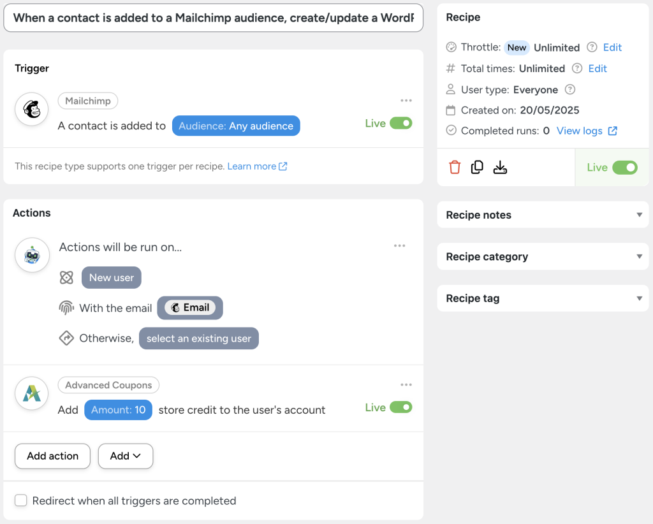Viewport: 653px width, 524px height.
Task: Open the trigger's ellipsis options menu
Action: tap(406, 100)
